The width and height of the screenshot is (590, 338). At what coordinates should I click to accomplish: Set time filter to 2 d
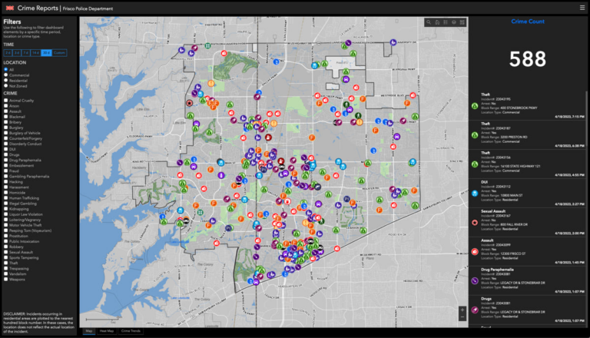[8, 53]
